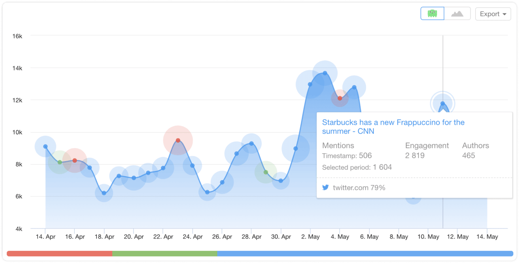Image resolution: width=519 pixels, height=263 pixels.
Task: Click the Twitter bird icon in the tooltip
Action: [325, 188]
